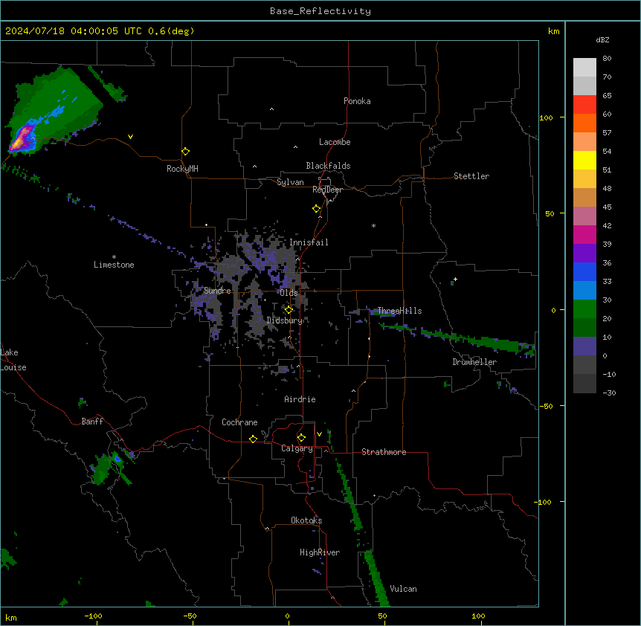Click the asterisk marker east of Innisfail
Image resolution: width=641 pixels, height=626 pixels.
coord(373,225)
